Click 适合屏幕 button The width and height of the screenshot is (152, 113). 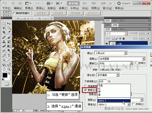[59, 13]
